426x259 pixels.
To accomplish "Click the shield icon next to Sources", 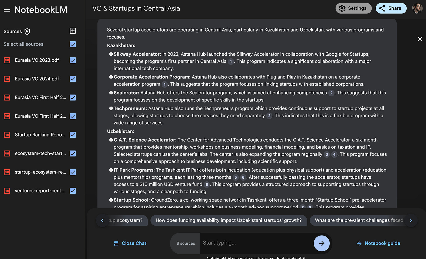I will tap(27, 32).
